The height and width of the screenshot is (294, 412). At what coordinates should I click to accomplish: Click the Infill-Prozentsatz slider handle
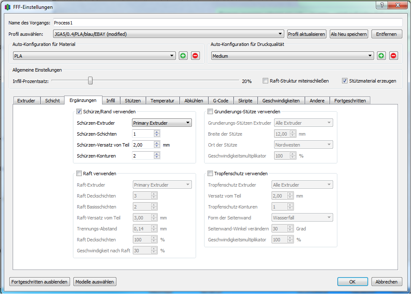(x=90, y=80)
